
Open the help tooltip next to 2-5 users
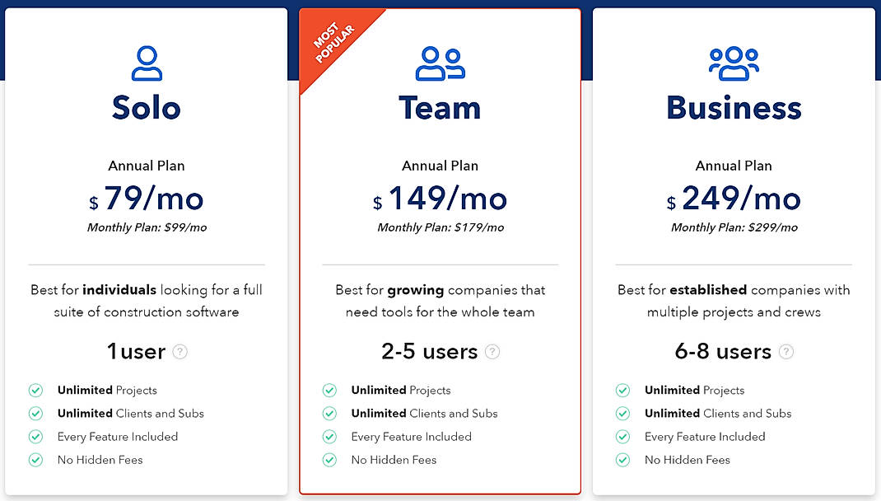point(492,352)
